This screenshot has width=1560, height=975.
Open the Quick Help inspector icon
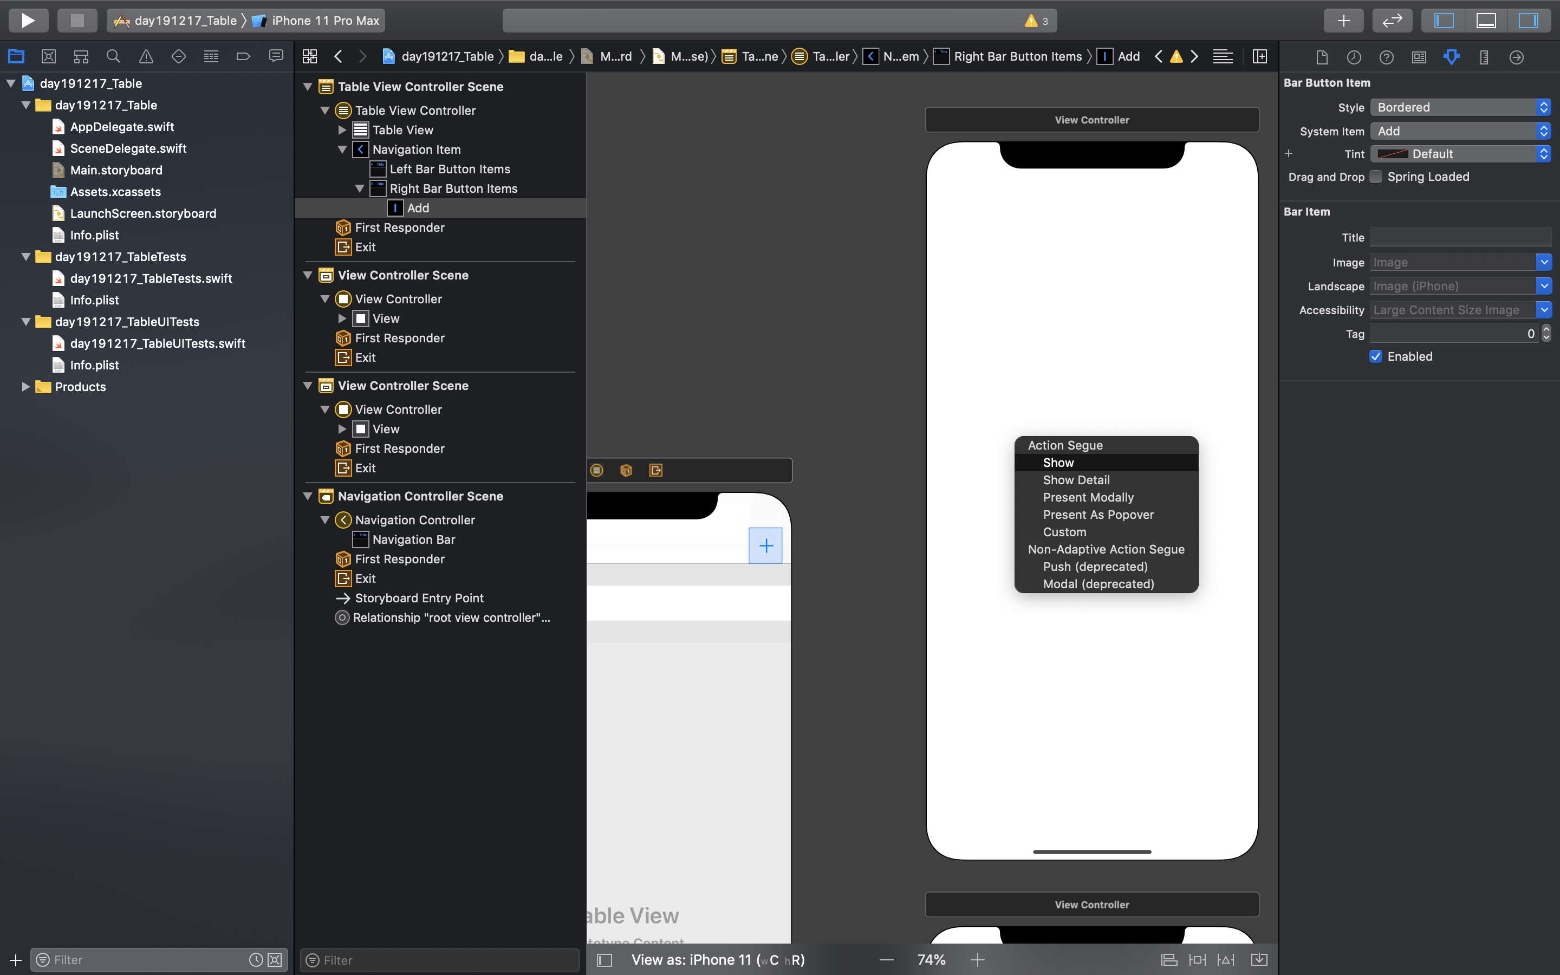pos(1386,57)
